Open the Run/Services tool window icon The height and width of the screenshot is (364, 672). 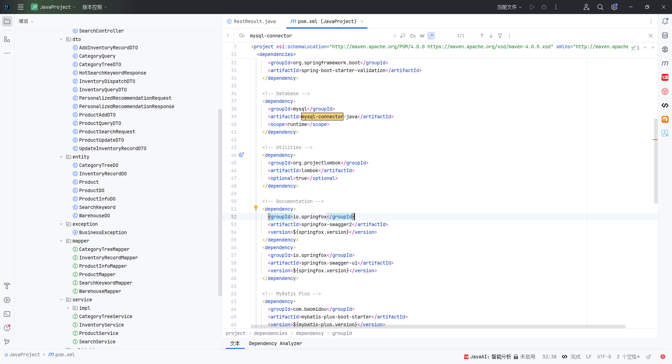(x=7, y=300)
